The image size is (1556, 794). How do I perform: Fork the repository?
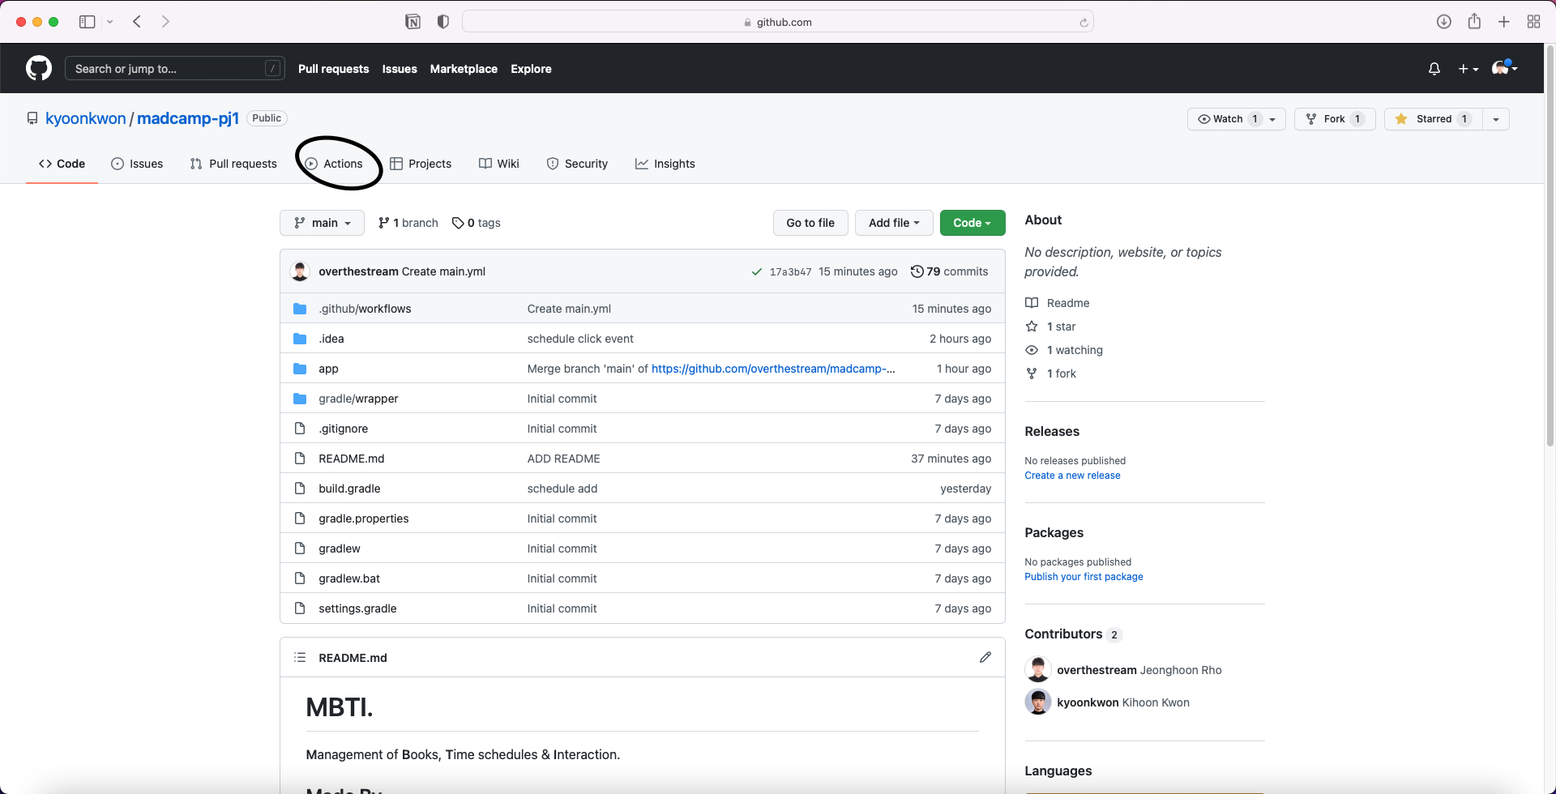tap(1335, 119)
